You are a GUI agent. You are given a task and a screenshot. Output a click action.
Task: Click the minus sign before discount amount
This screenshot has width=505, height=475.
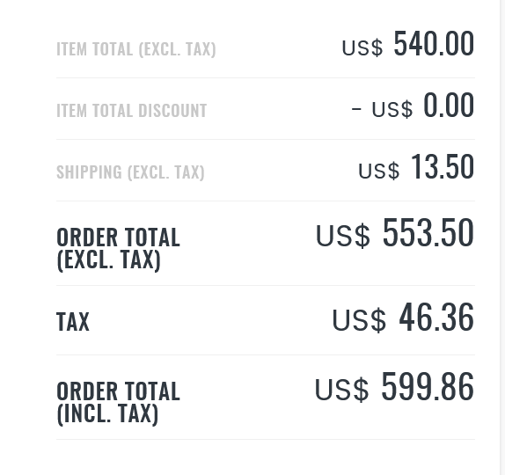(356, 109)
